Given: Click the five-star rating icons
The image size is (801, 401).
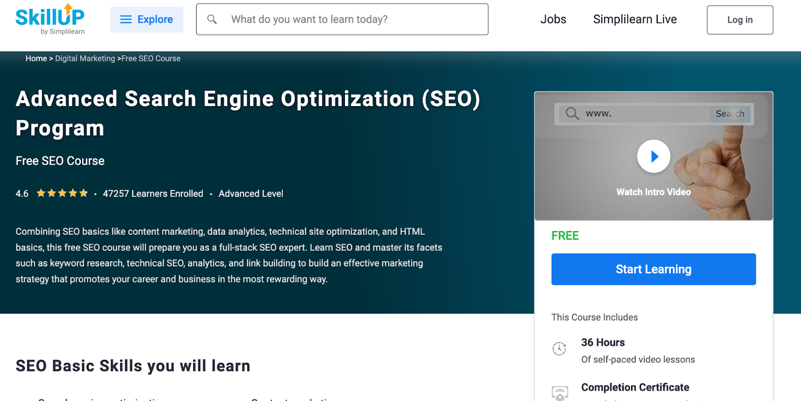Looking at the screenshot, I should [62, 193].
